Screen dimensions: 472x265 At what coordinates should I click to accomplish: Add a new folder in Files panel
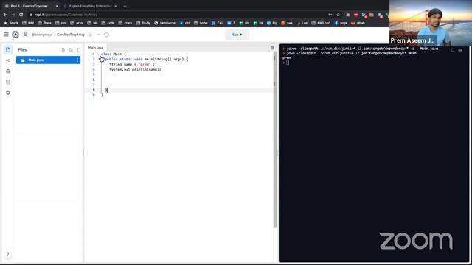coord(71,49)
